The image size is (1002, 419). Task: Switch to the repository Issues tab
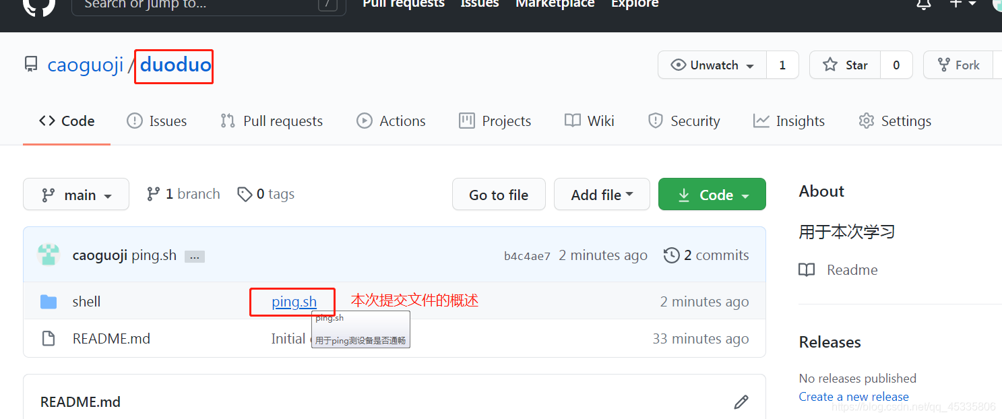pos(157,121)
